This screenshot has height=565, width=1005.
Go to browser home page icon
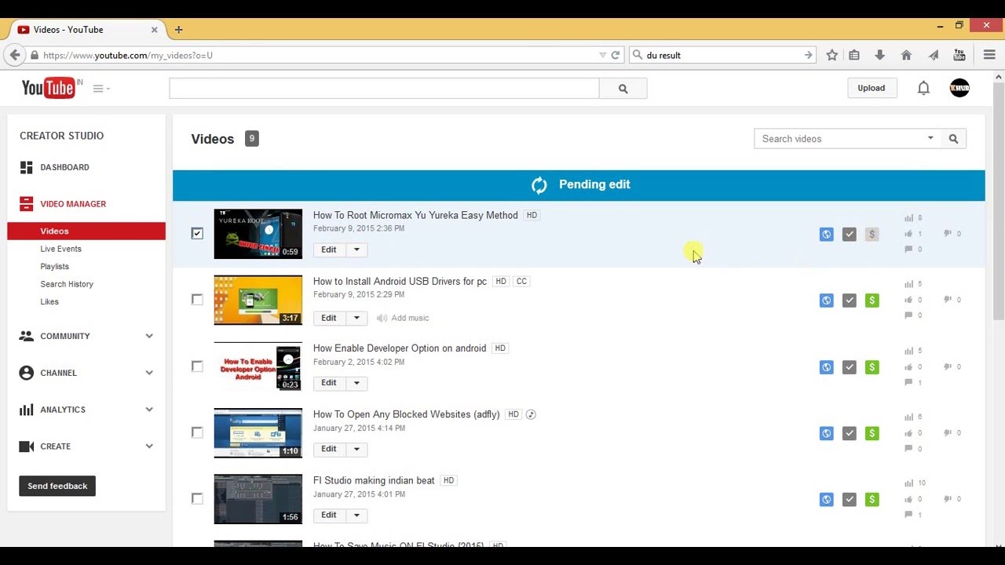tap(906, 55)
